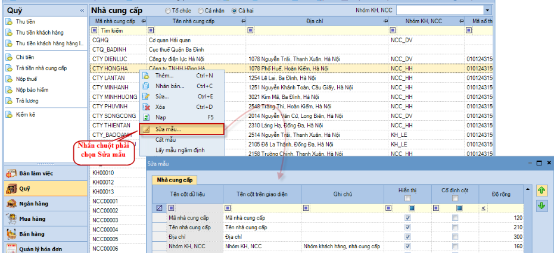
Task: Open Trả tiền nhà cung cấp link
Action: [41, 68]
